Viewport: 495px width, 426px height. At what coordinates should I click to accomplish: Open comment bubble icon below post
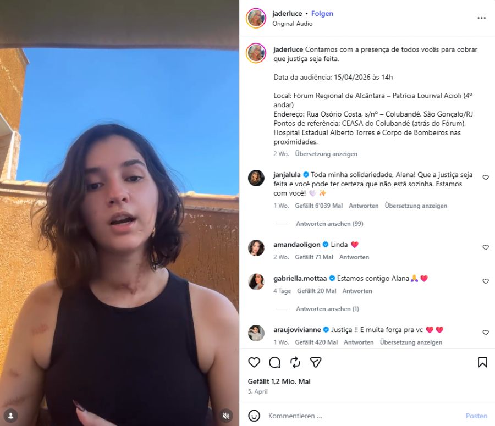click(x=274, y=362)
